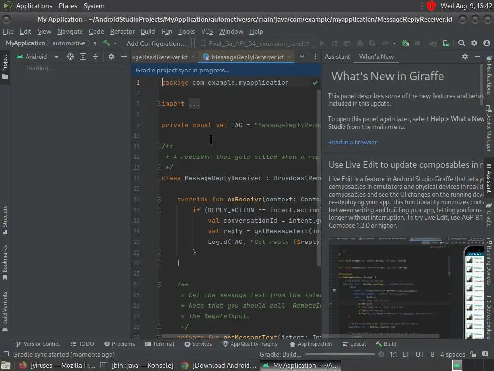The height and width of the screenshot is (371, 494).
Task: Collapse the onReceive function fold marker
Action: [159, 200]
